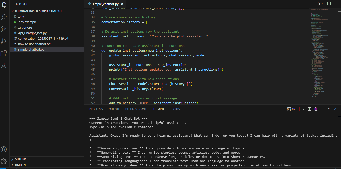Open the Manage gear menu

(4, 161)
